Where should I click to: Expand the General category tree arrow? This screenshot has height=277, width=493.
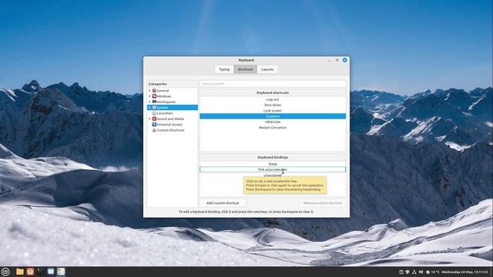tap(149, 91)
